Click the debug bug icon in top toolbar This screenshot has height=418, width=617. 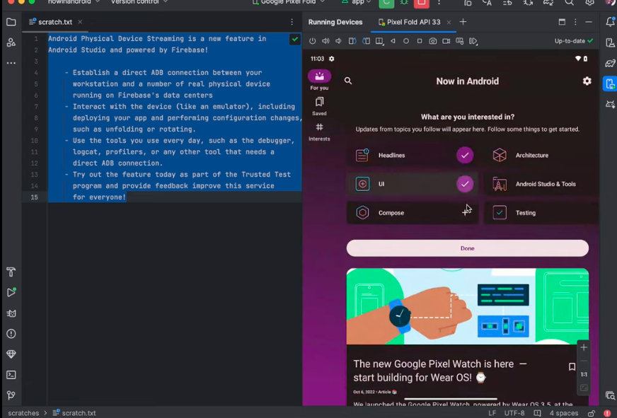pyautogui.click(x=404, y=2)
